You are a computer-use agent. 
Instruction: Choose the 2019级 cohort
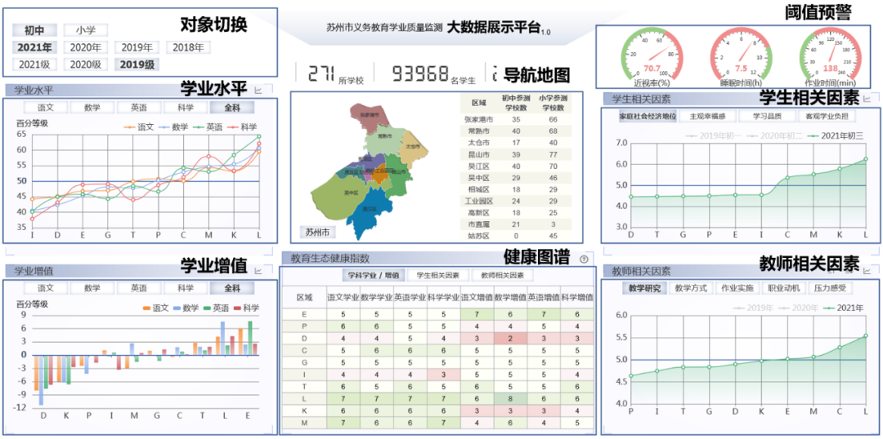[137, 64]
